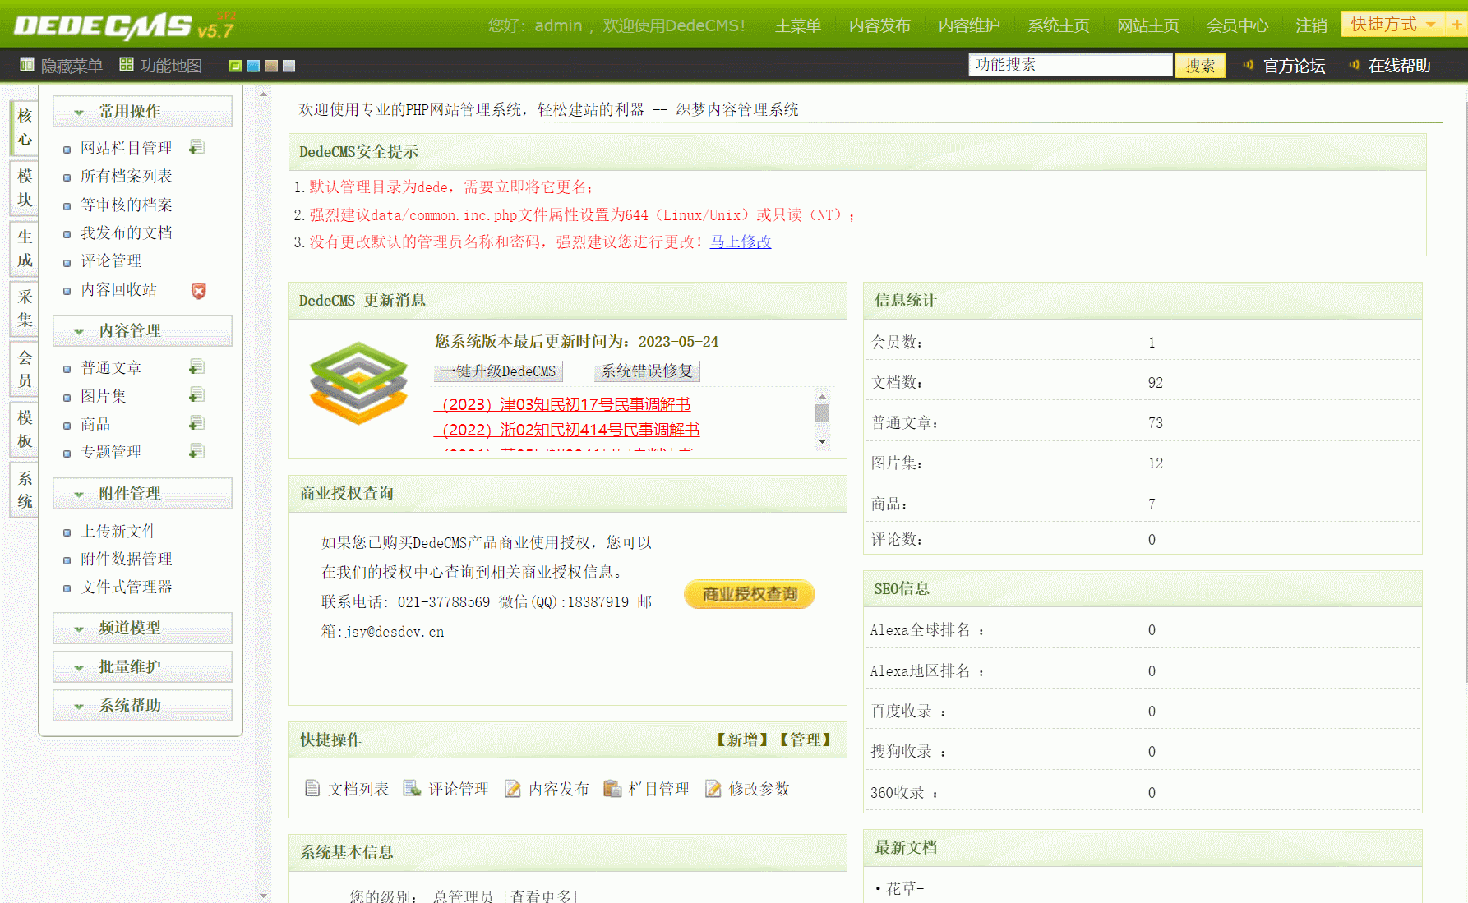
Task: Click the 功能搜索 input field
Action: (x=1070, y=65)
